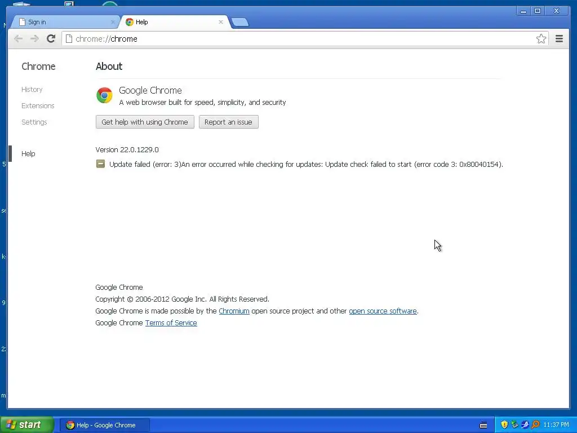Click the keyboard icon in the taskbar

pos(483,425)
